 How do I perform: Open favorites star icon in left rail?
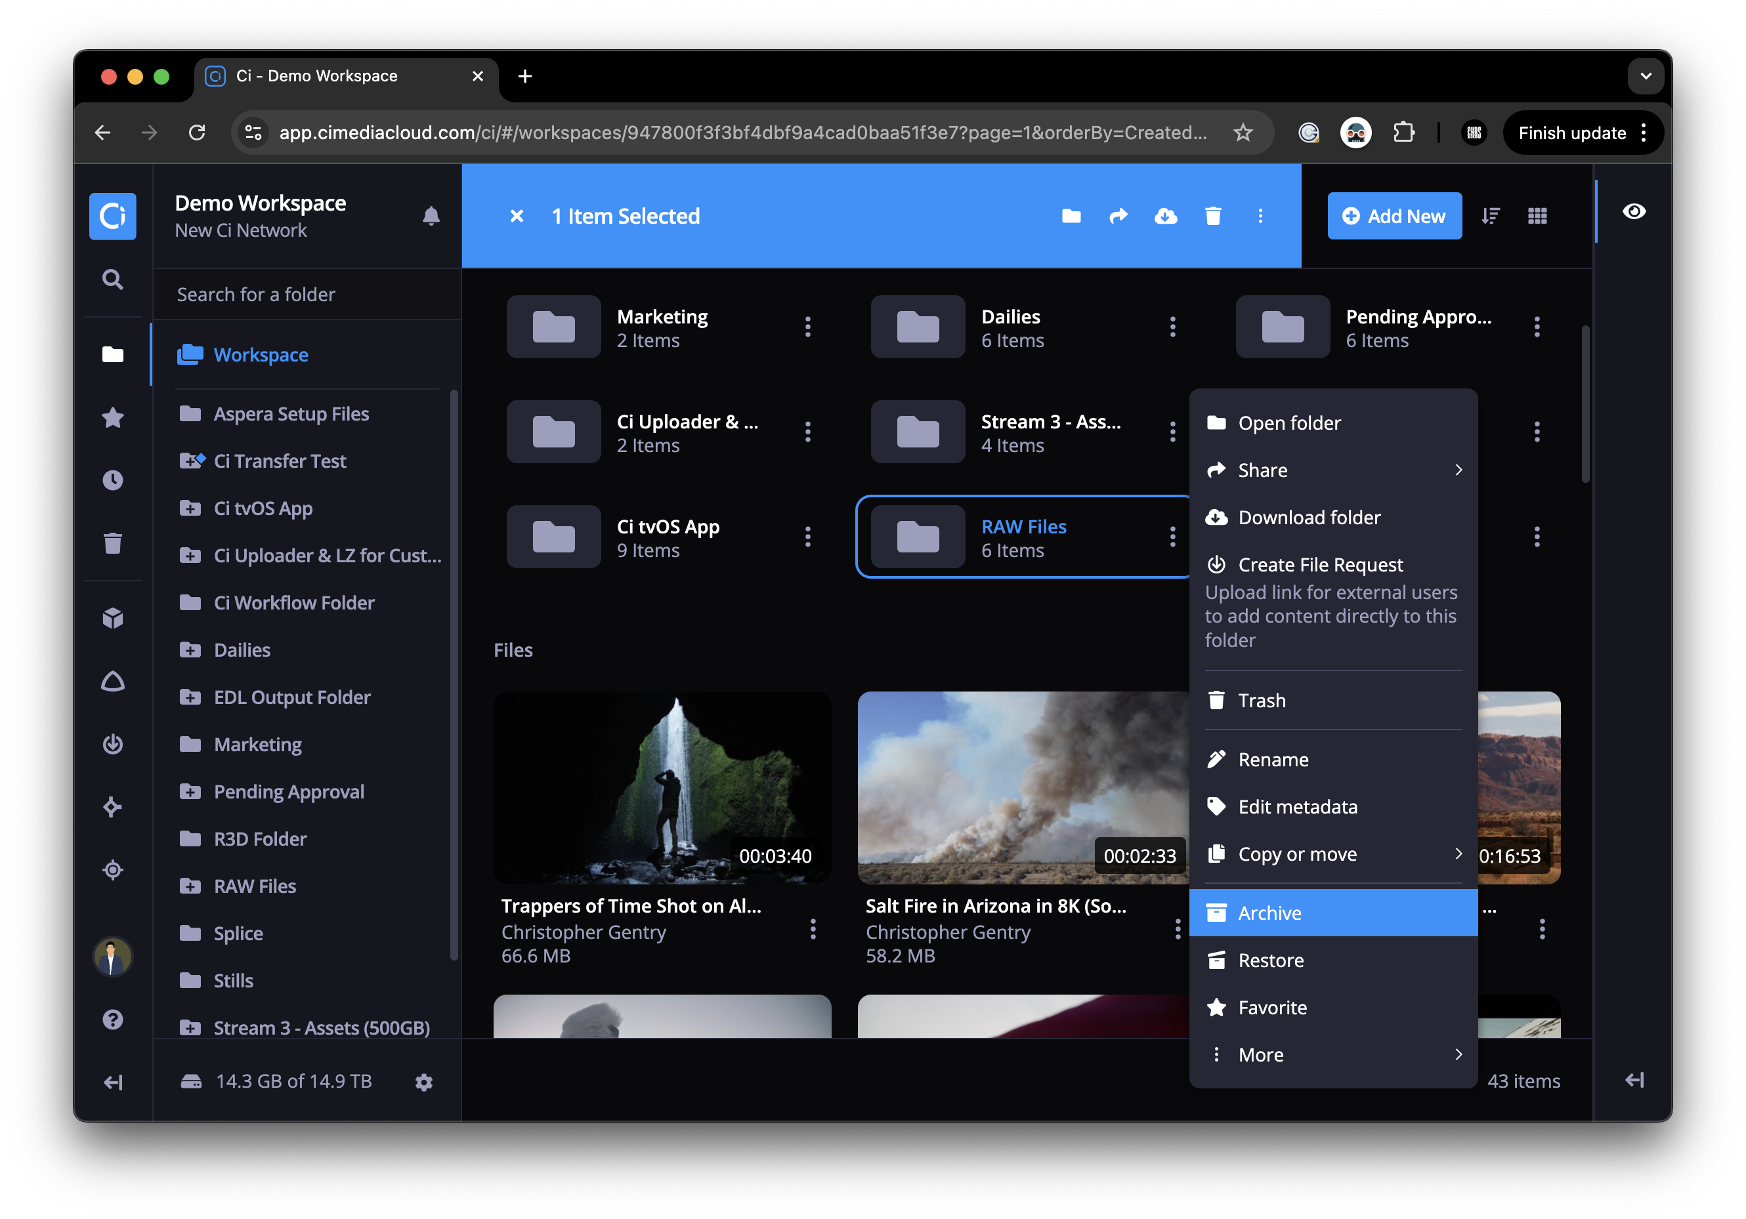pos(112,417)
